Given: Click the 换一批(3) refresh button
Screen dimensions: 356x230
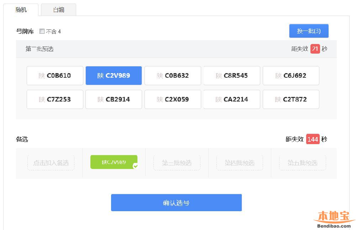Looking at the screenshot, I should coord(309,31).
